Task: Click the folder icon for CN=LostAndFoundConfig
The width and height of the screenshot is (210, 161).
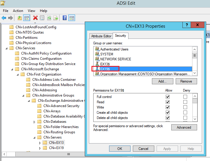Action: (x=11, y=27)
